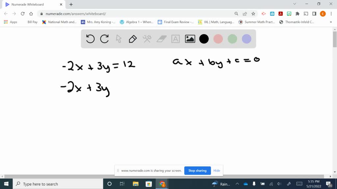Select the text tool (A icon)

coord(175,39)
